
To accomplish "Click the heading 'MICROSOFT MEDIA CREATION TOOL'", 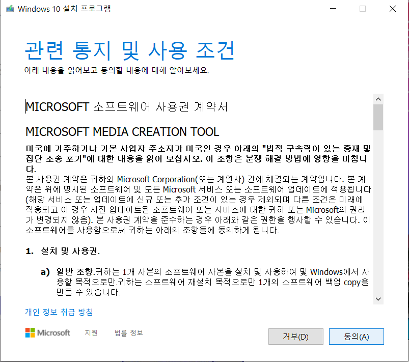I will (x=122, y=132).
